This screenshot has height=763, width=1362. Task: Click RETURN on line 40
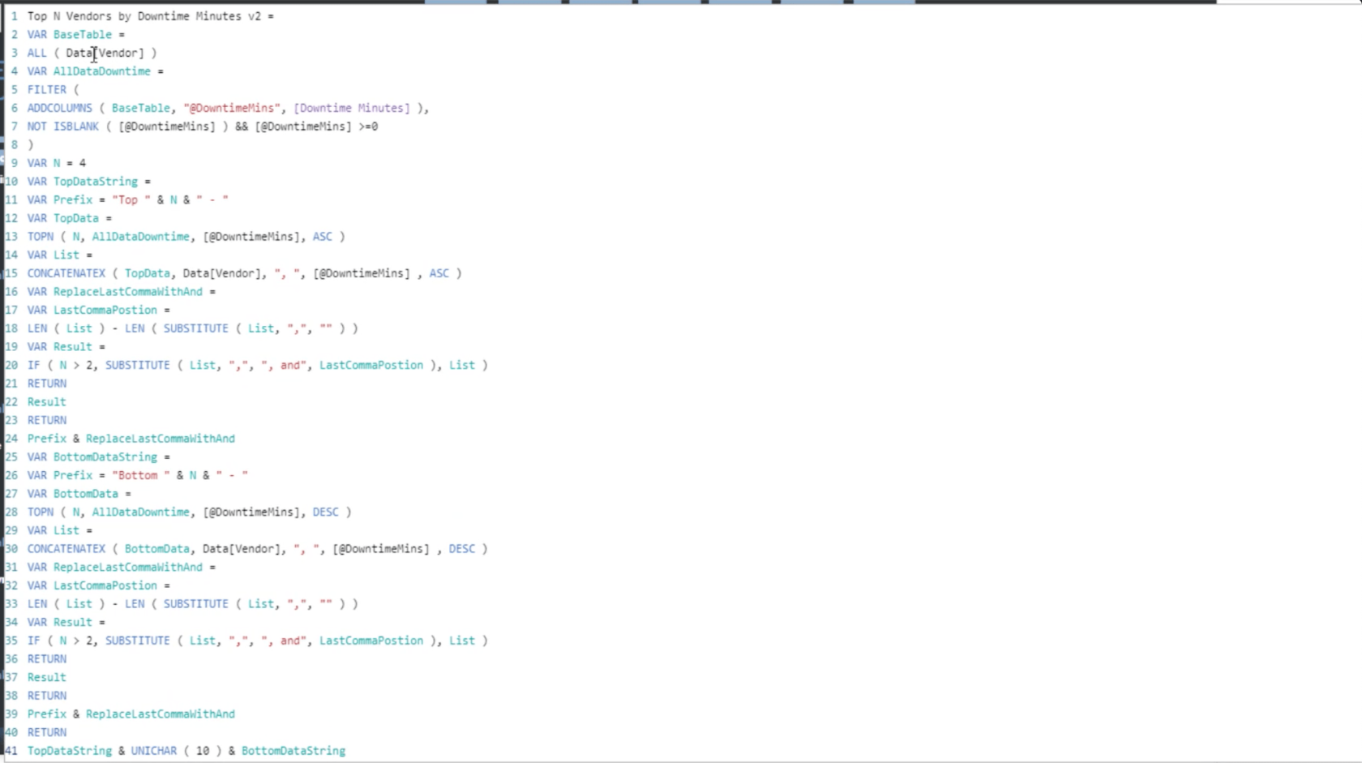tap(47, 733)
